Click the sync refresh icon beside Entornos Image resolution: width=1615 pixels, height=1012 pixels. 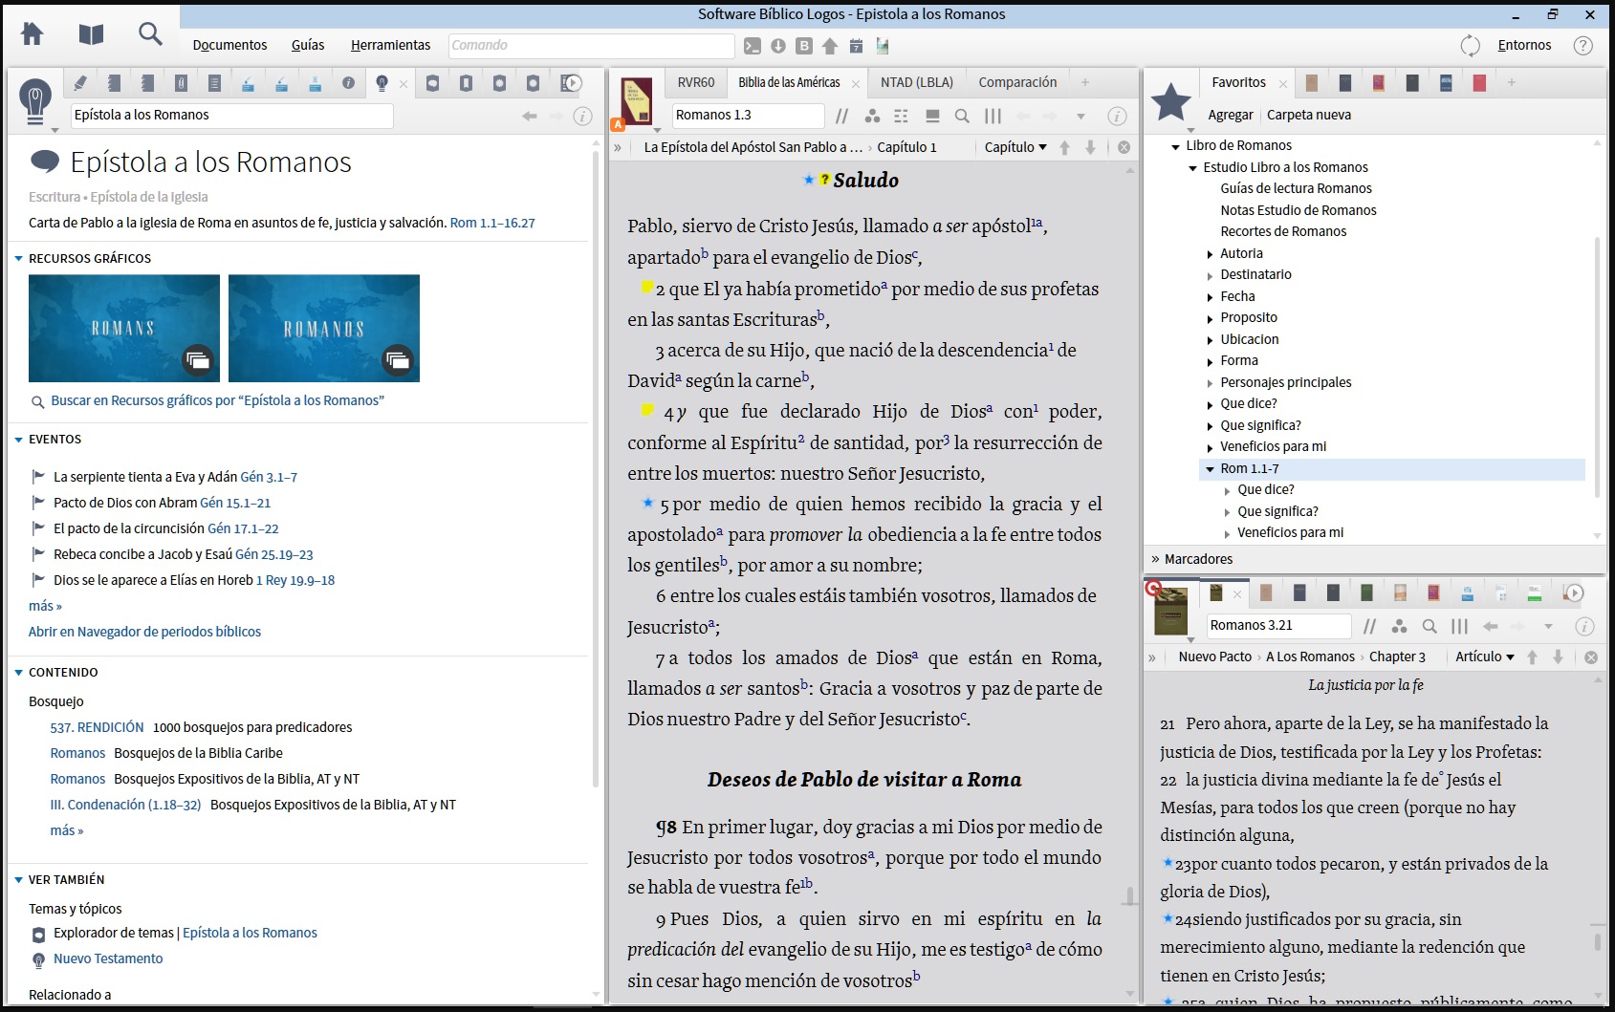(1470, 45)
